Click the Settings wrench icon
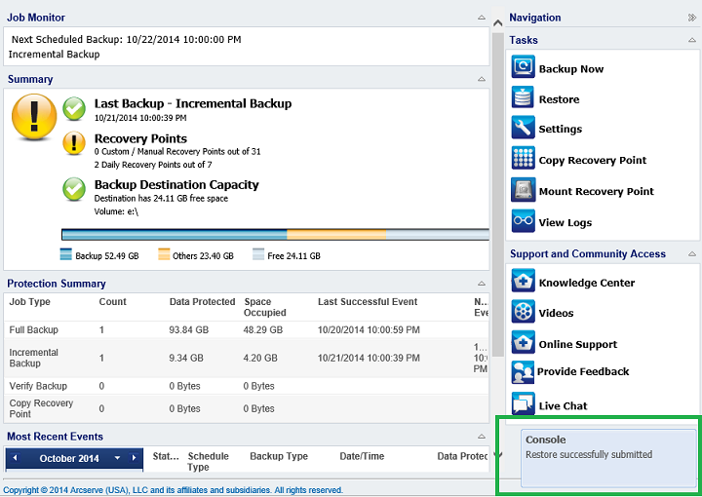This screenshot has width=702, height=497. pos(523,129)
